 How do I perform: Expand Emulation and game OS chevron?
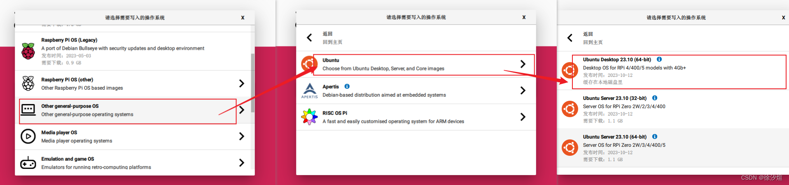tap(242, 163)
